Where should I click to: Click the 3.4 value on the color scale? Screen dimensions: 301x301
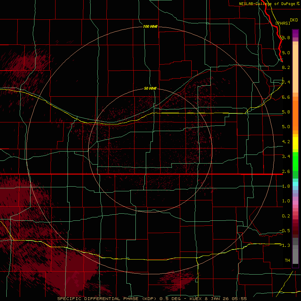pos(286,157)
